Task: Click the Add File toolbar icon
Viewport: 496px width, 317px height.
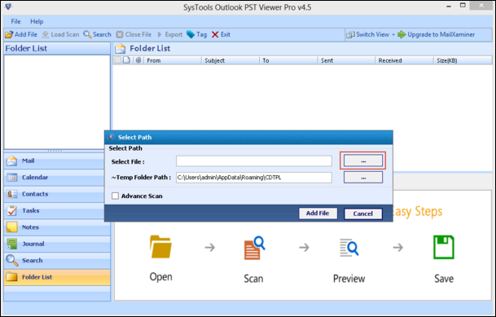Action: click(9, 34)
